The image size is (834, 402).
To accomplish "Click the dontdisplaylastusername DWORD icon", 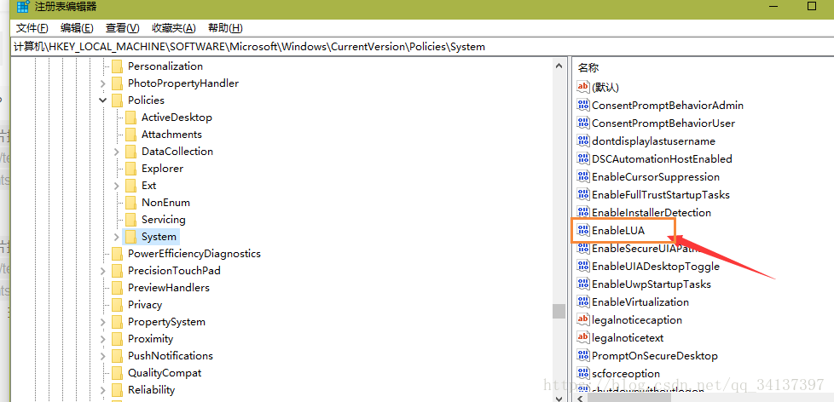I will coord(583,141).
